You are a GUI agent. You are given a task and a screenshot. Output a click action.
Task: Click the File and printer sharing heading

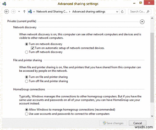click(28, 60)
